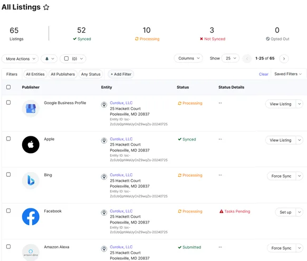Open the Any Status filter
The height and width of the screenshot is (261, 307).
coord(91,74)
